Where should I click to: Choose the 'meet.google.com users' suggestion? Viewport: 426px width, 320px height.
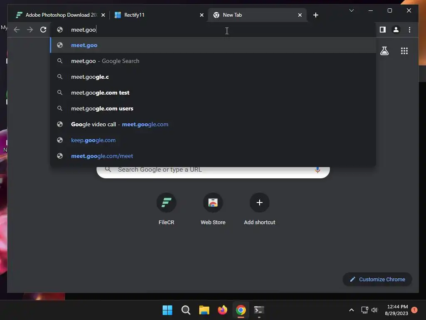(x=213, y=108)
